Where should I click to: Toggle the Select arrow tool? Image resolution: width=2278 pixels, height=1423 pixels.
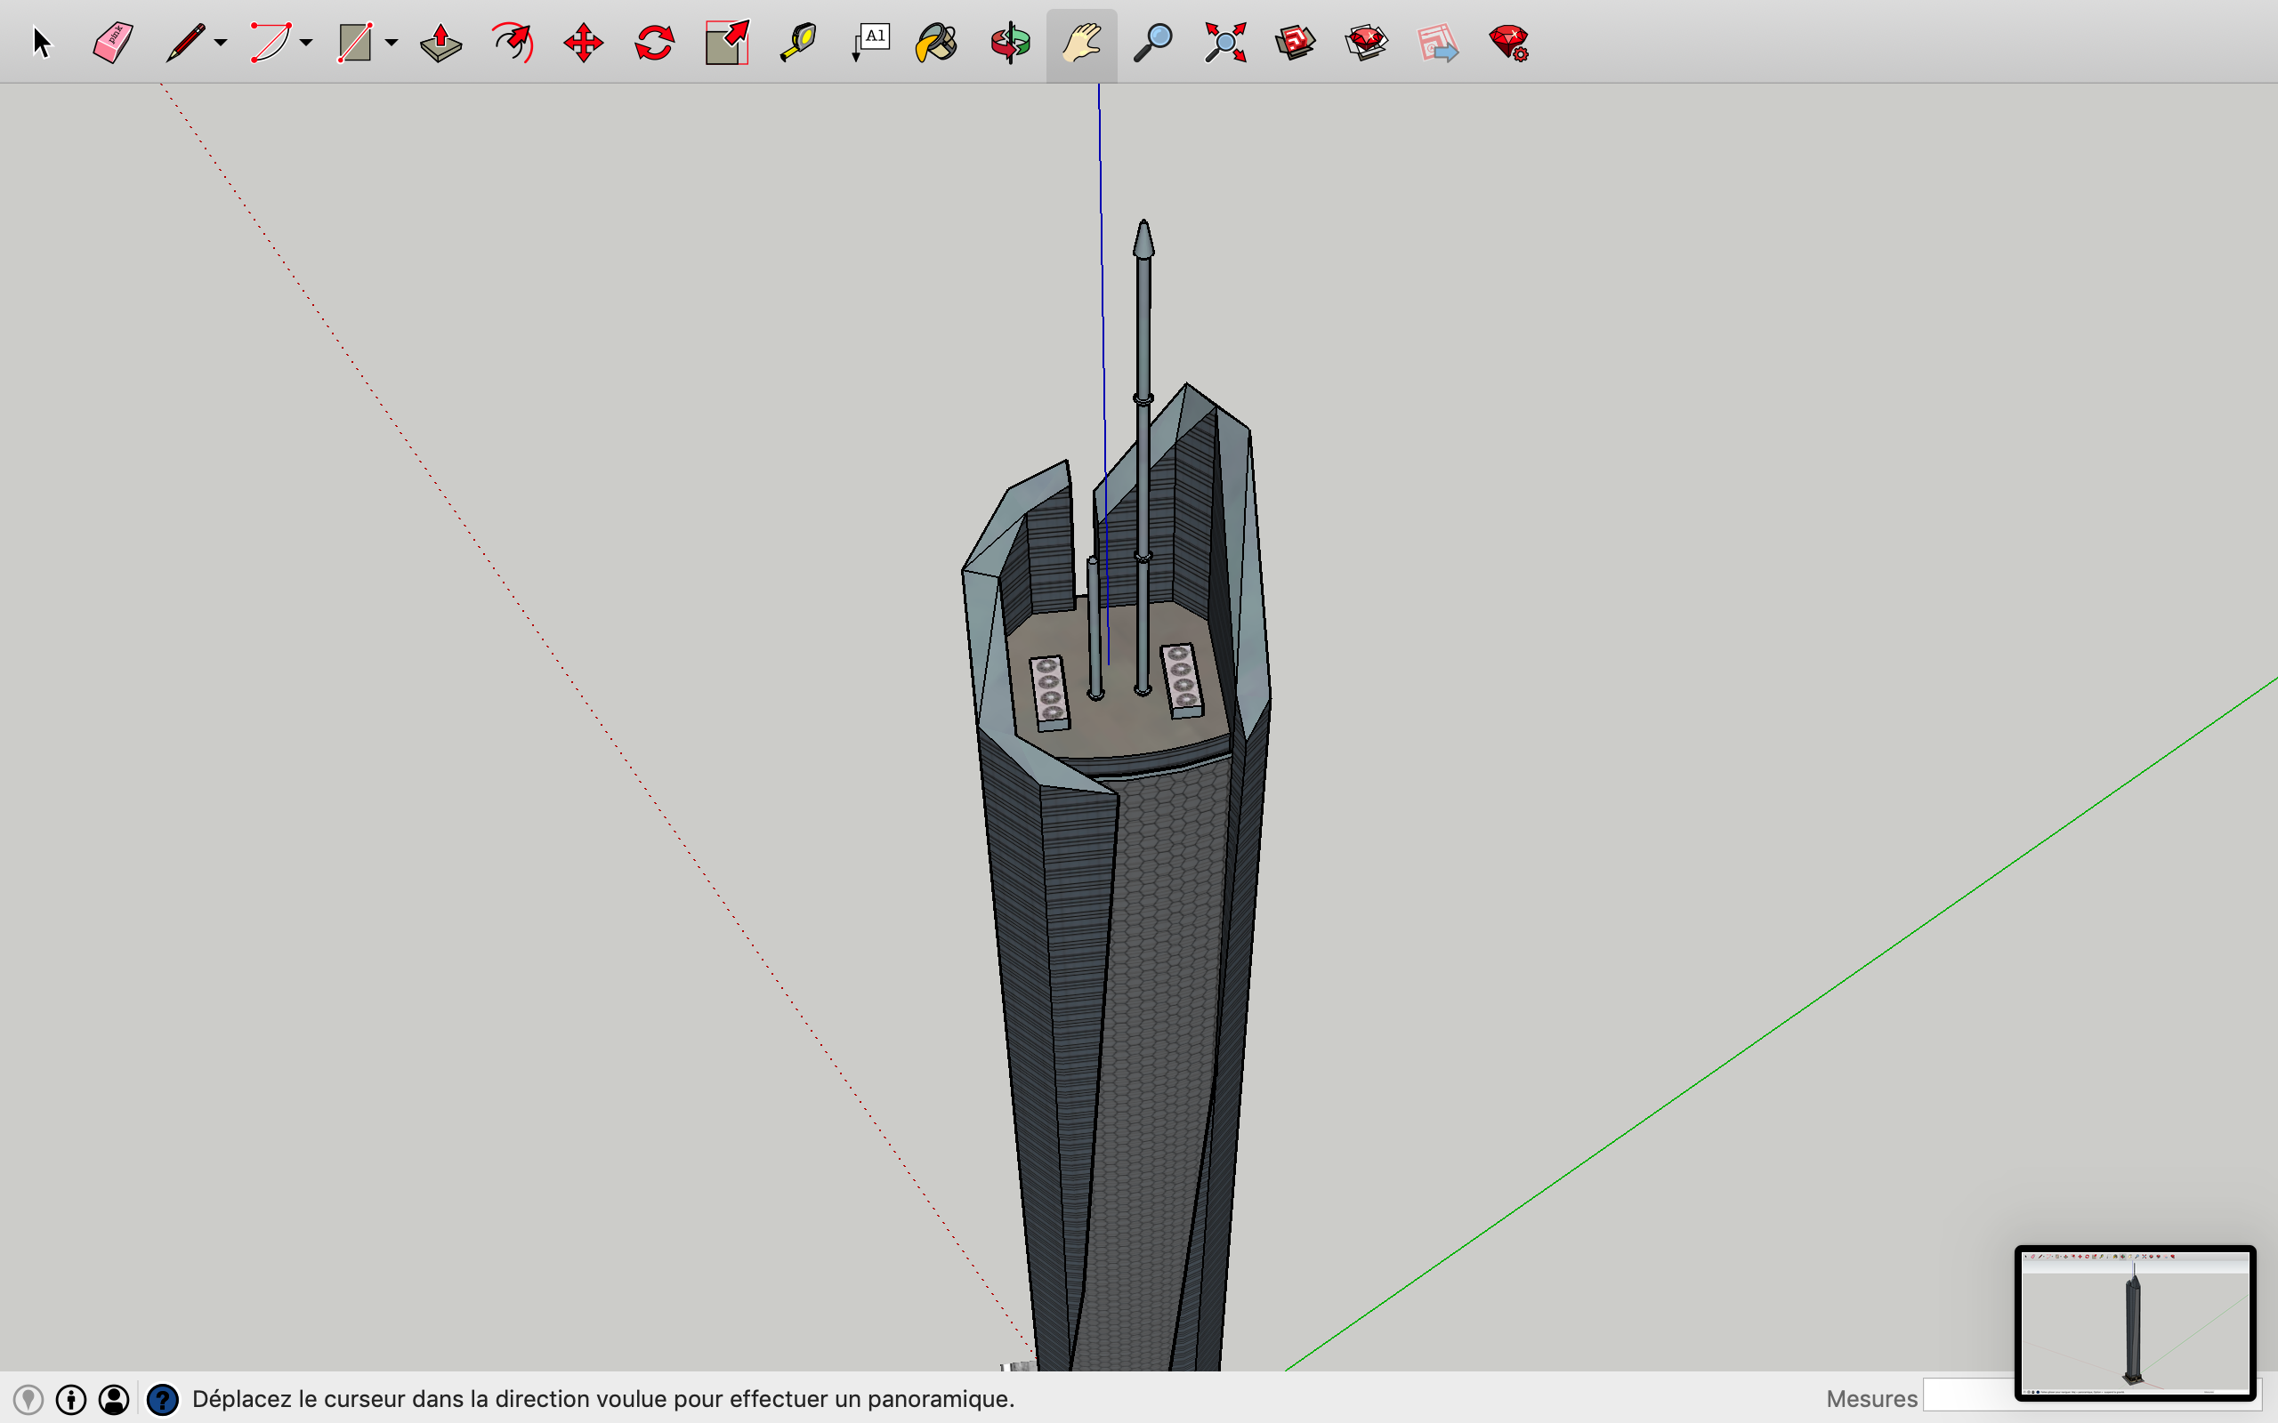[43, 42]
